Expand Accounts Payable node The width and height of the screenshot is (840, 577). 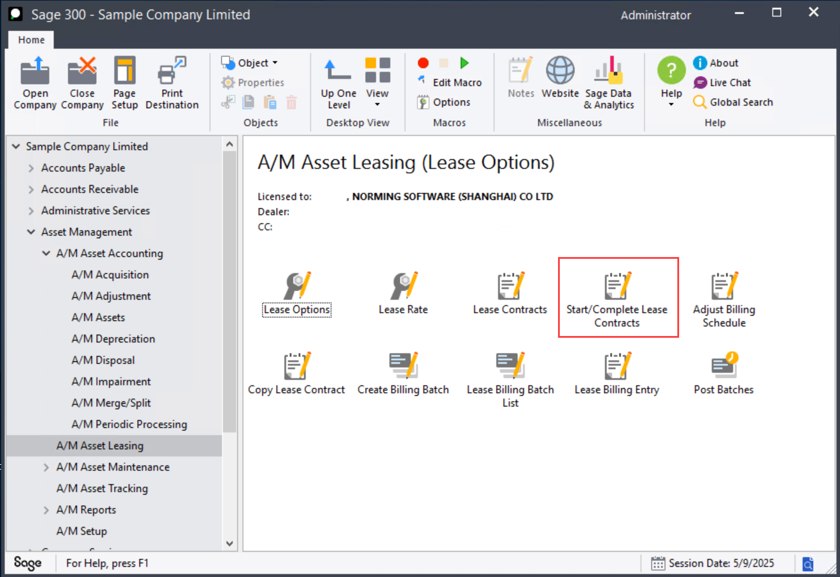point(31,168)
